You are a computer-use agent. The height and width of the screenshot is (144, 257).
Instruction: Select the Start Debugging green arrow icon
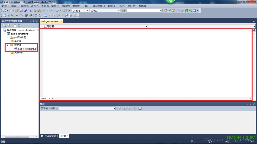pyautogui.click(x=69, y=11)
